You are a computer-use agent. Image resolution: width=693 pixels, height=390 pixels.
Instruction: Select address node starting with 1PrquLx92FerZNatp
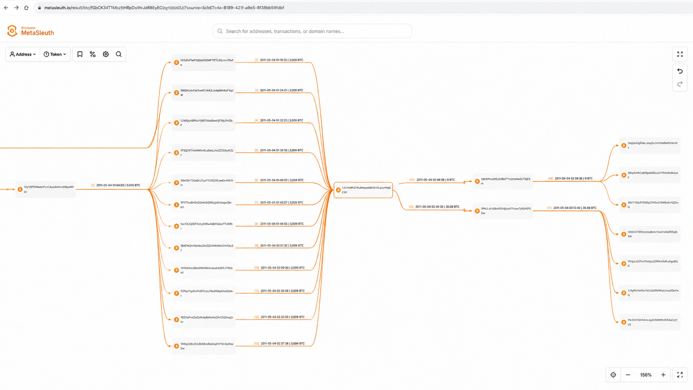(x=650, y=264)
